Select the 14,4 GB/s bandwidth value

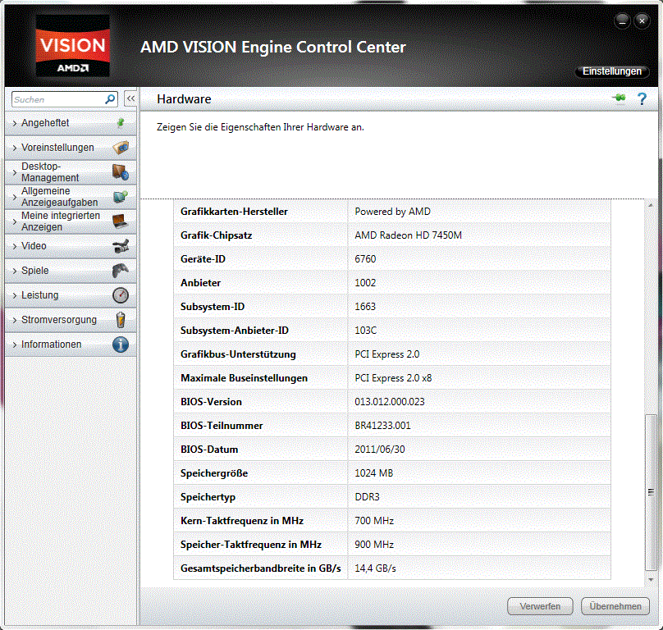[375, 568]
